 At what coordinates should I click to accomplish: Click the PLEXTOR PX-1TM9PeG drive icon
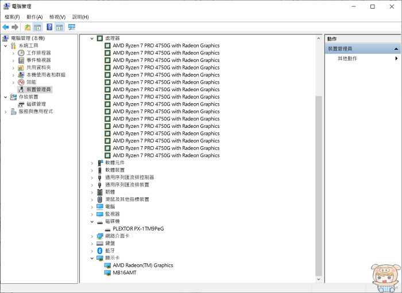point(108,229)
